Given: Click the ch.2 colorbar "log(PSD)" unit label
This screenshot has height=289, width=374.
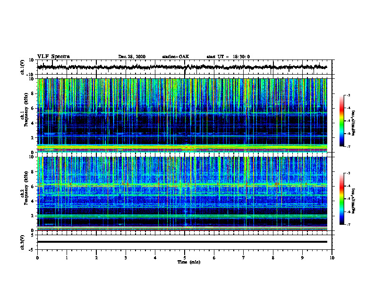Looking at the screenshot, I should click(x=353, y=201).
